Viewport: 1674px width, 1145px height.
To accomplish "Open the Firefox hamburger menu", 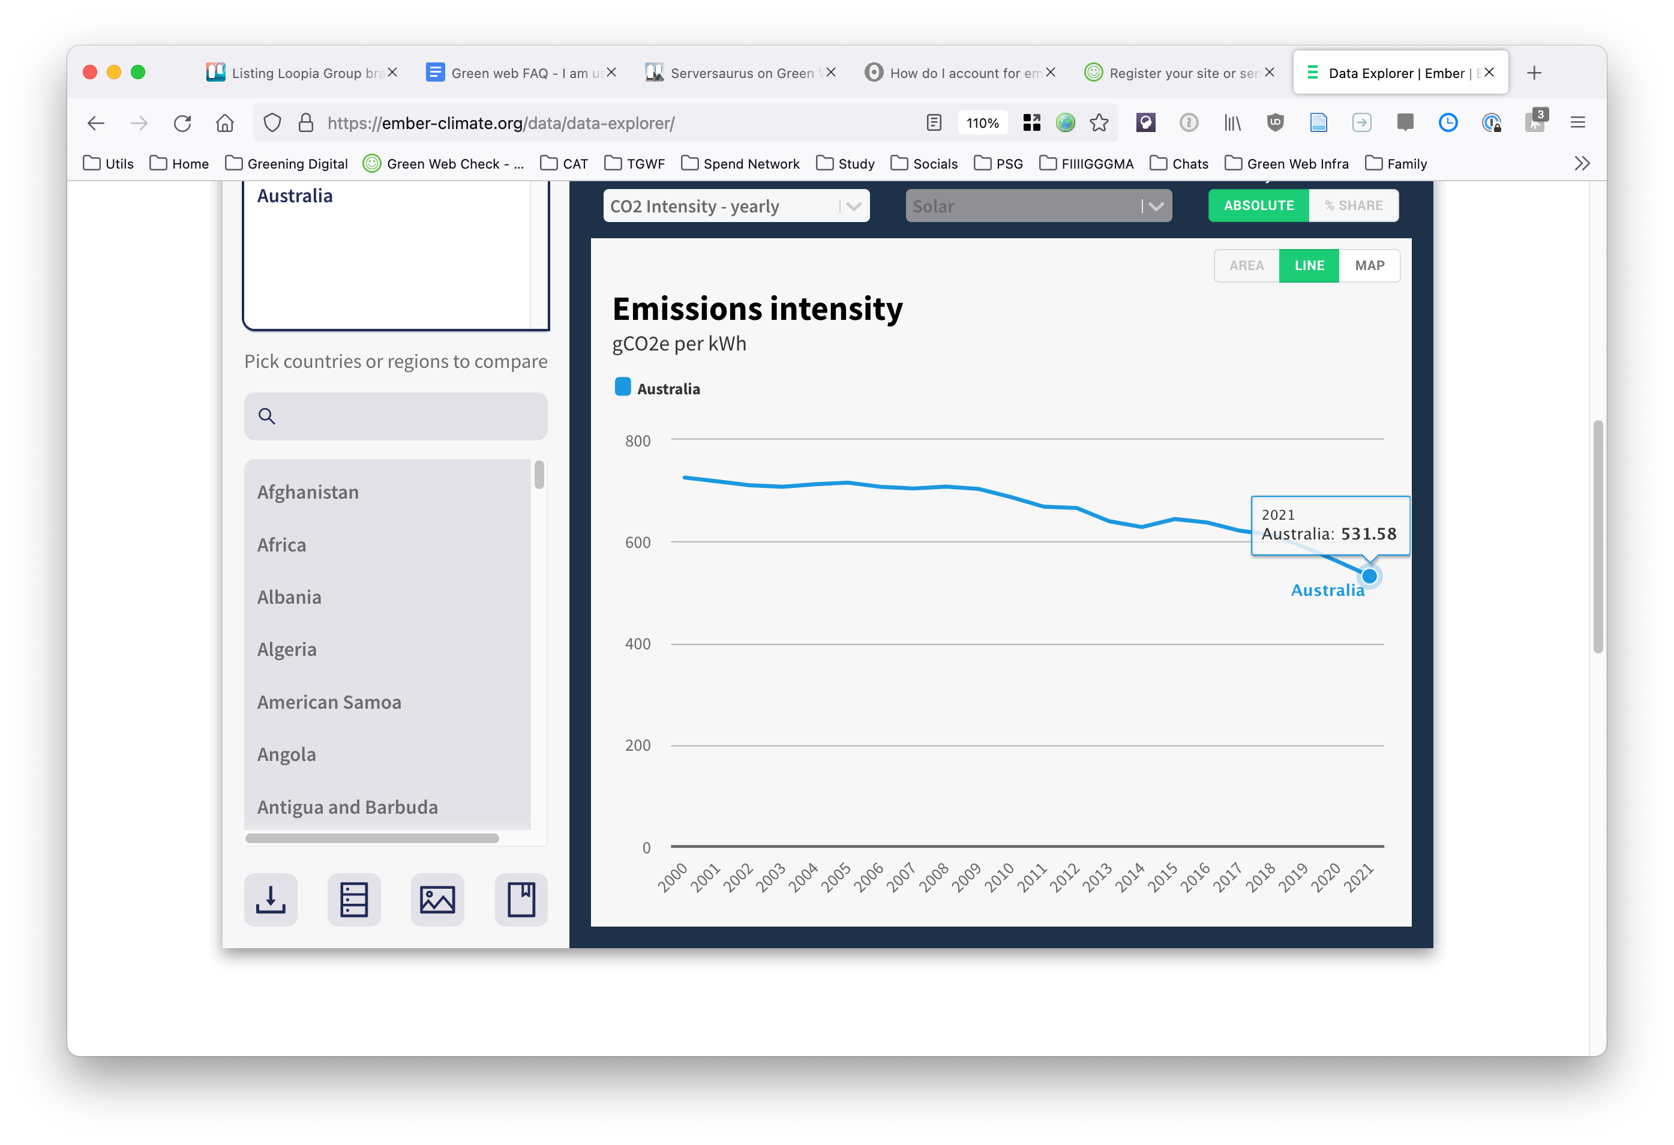I will tap(1577, 123).
